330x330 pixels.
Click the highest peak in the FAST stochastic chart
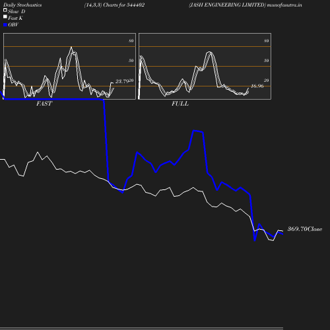pyautogui.click(x=71, y=47)
